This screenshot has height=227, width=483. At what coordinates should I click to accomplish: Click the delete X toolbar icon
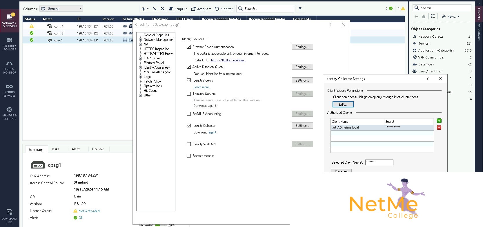click(x=163, y=9)
